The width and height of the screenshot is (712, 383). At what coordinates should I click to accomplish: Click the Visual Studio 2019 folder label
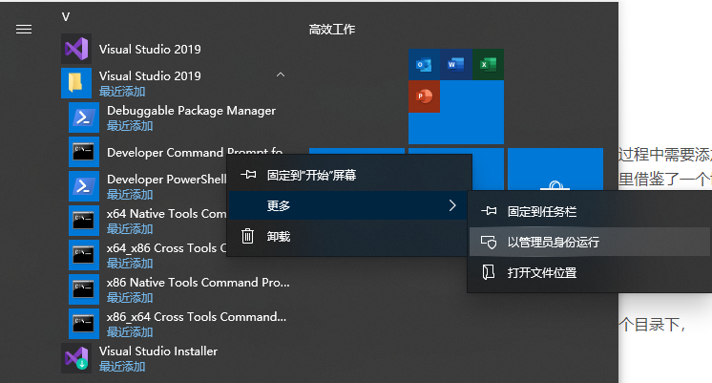point(150,75)
